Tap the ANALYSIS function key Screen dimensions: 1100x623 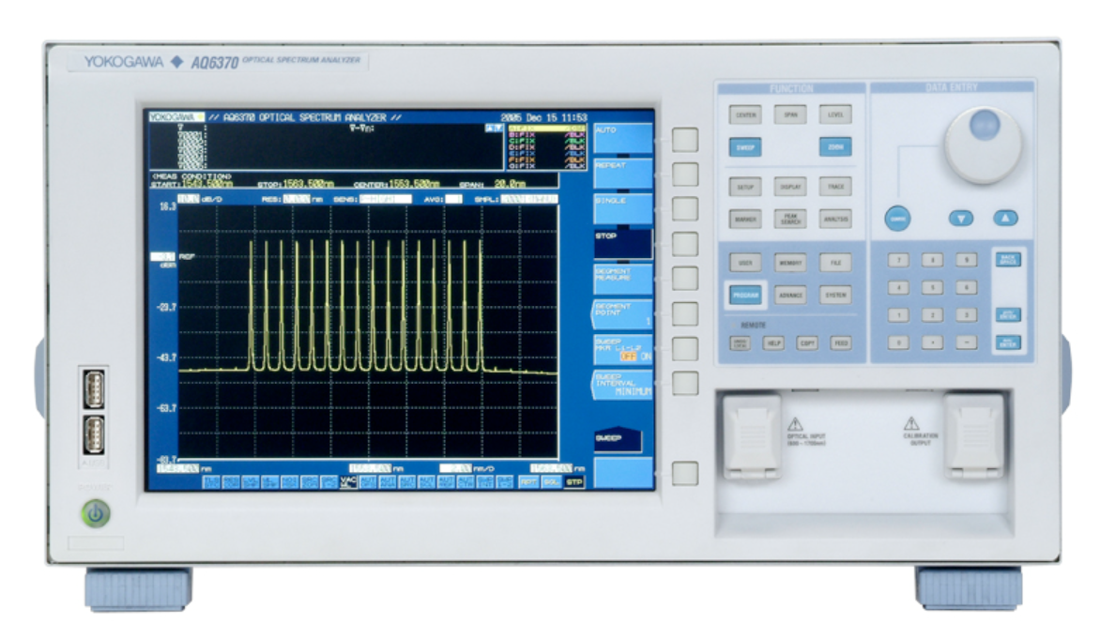tap(835, 219)
